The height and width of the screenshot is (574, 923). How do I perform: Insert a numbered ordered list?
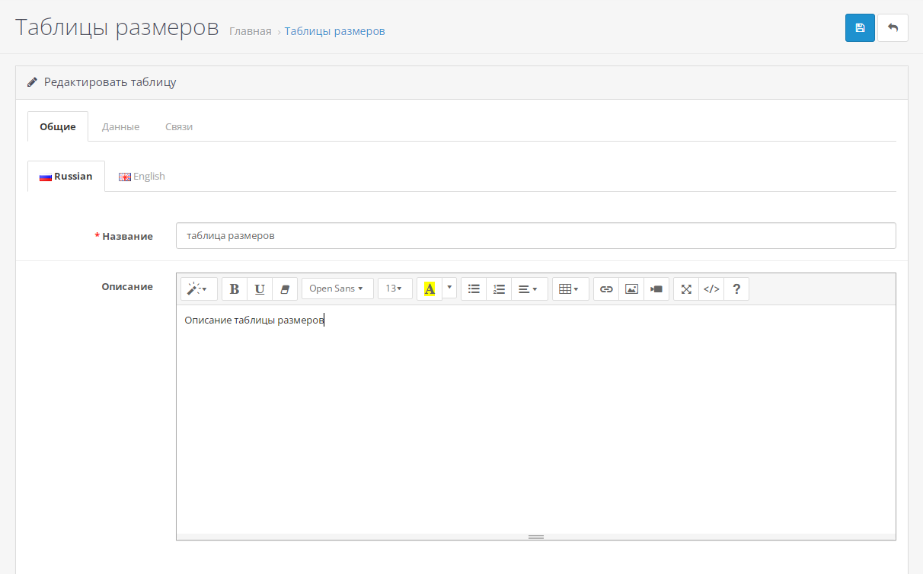pyautogui.click(x=499, y=289)
